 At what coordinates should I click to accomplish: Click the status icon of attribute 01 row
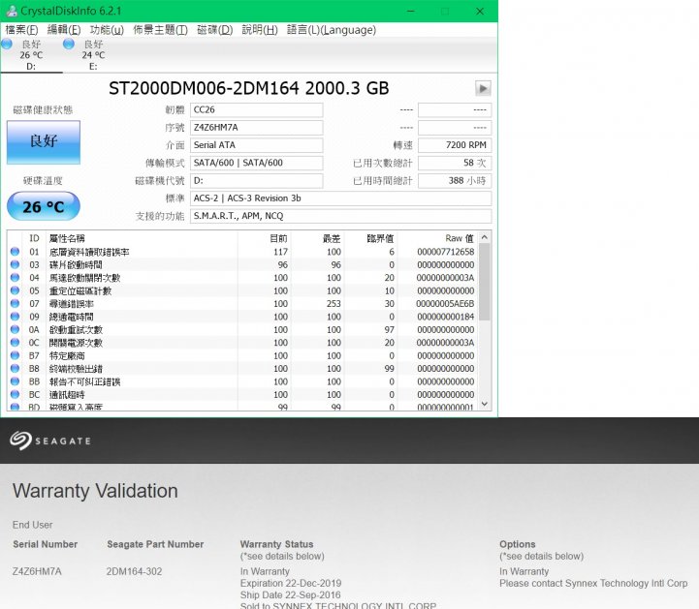15,252
